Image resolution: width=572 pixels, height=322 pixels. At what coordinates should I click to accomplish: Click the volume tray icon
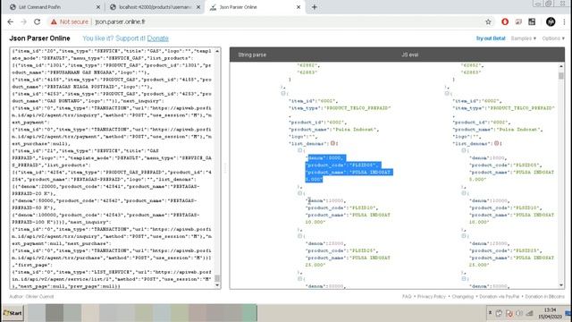coord(519,313)
